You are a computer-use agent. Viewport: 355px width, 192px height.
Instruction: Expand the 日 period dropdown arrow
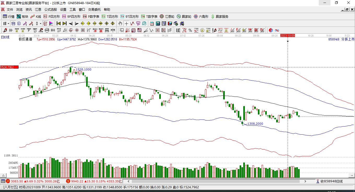(9, 23)
